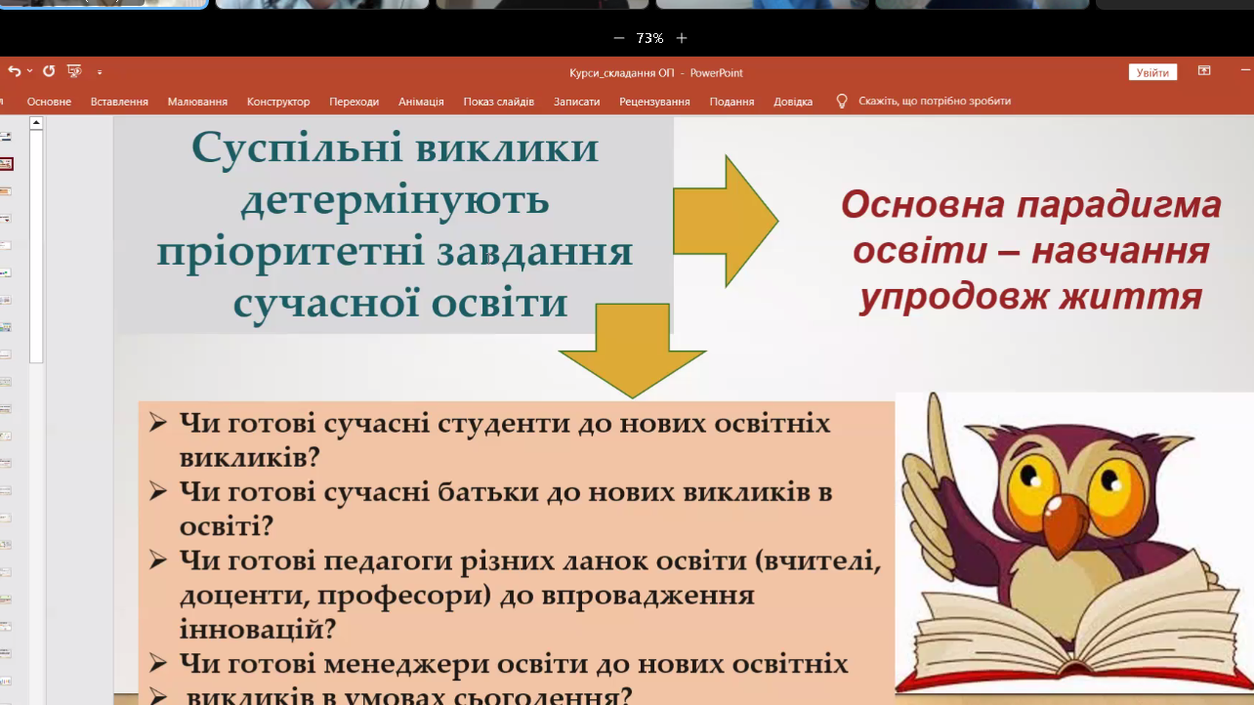Viewport: 1254px width, 705px height.
Task: Click the ribbon display options icon
Action: (x=1204, y=71)
